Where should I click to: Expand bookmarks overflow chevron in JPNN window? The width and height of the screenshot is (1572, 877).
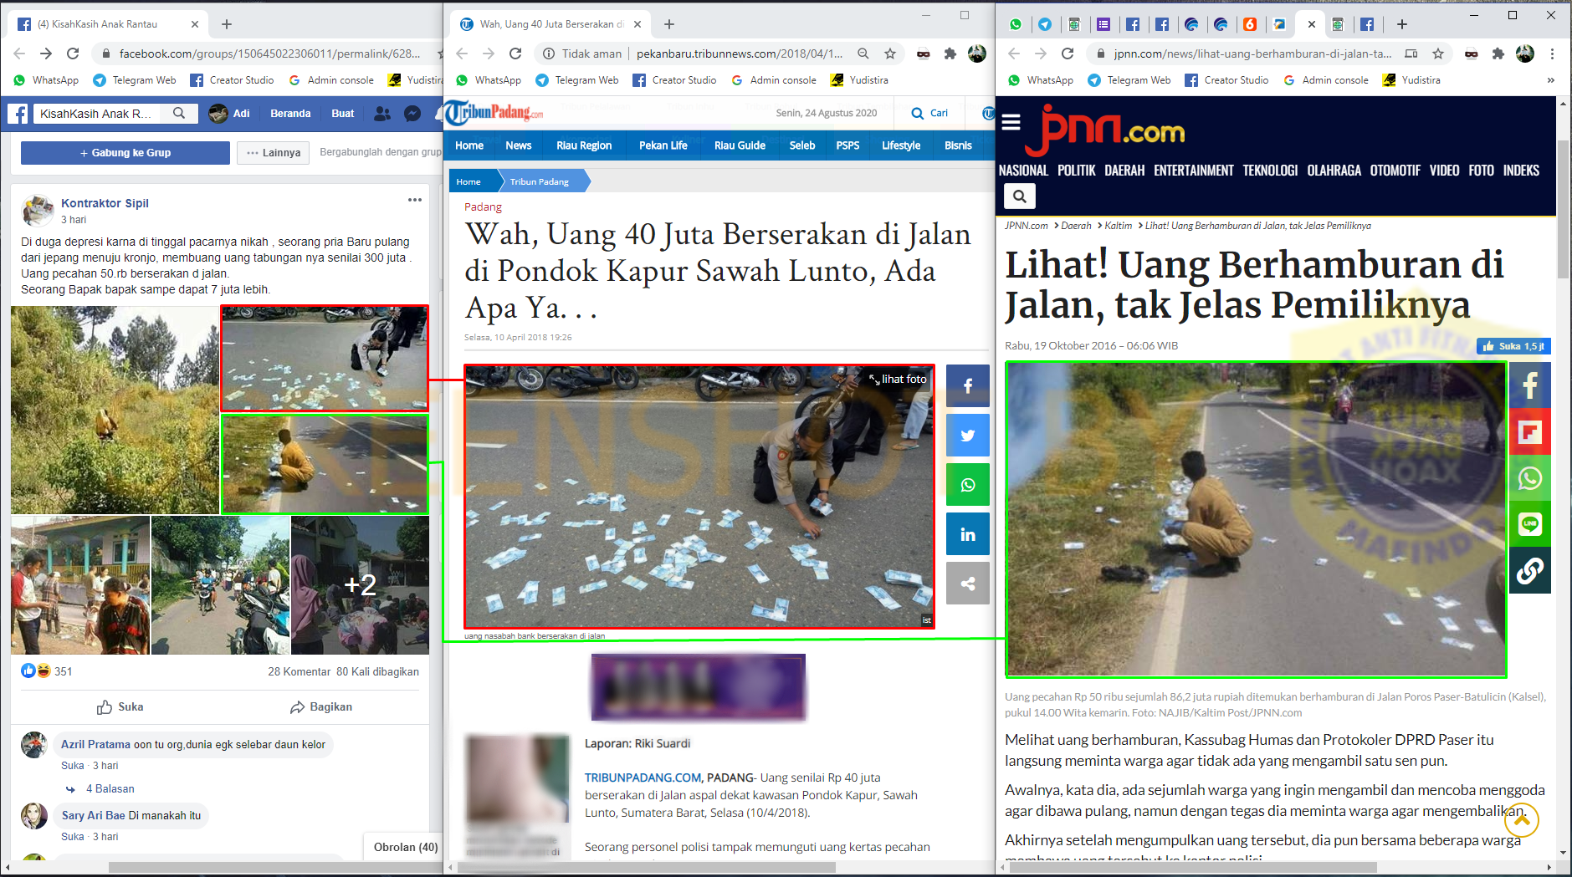(1550, 80)
